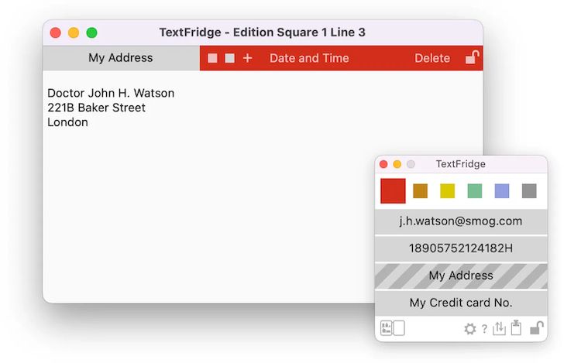Click the text-filled layout icon at bottom left
Viewport: 581px width, 363px height.
(386, 328)
